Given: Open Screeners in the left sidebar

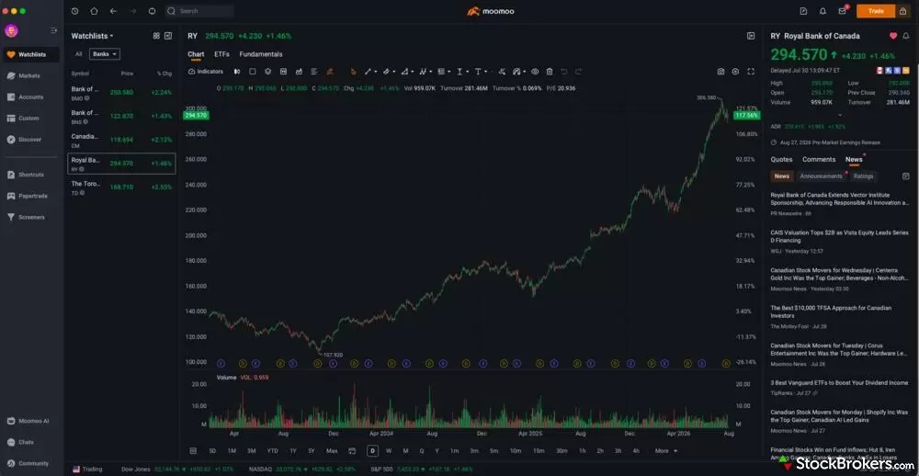Looking at the screenshot, I should tap(26, 217).
